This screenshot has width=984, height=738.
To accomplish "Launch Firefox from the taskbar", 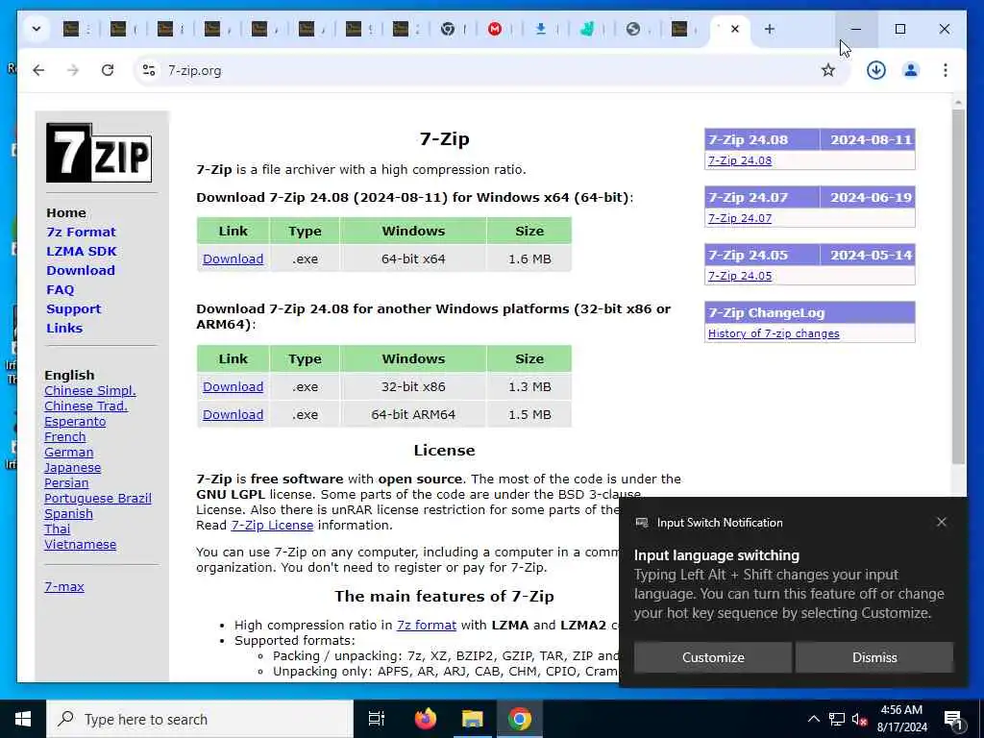I will coord(426,719).
